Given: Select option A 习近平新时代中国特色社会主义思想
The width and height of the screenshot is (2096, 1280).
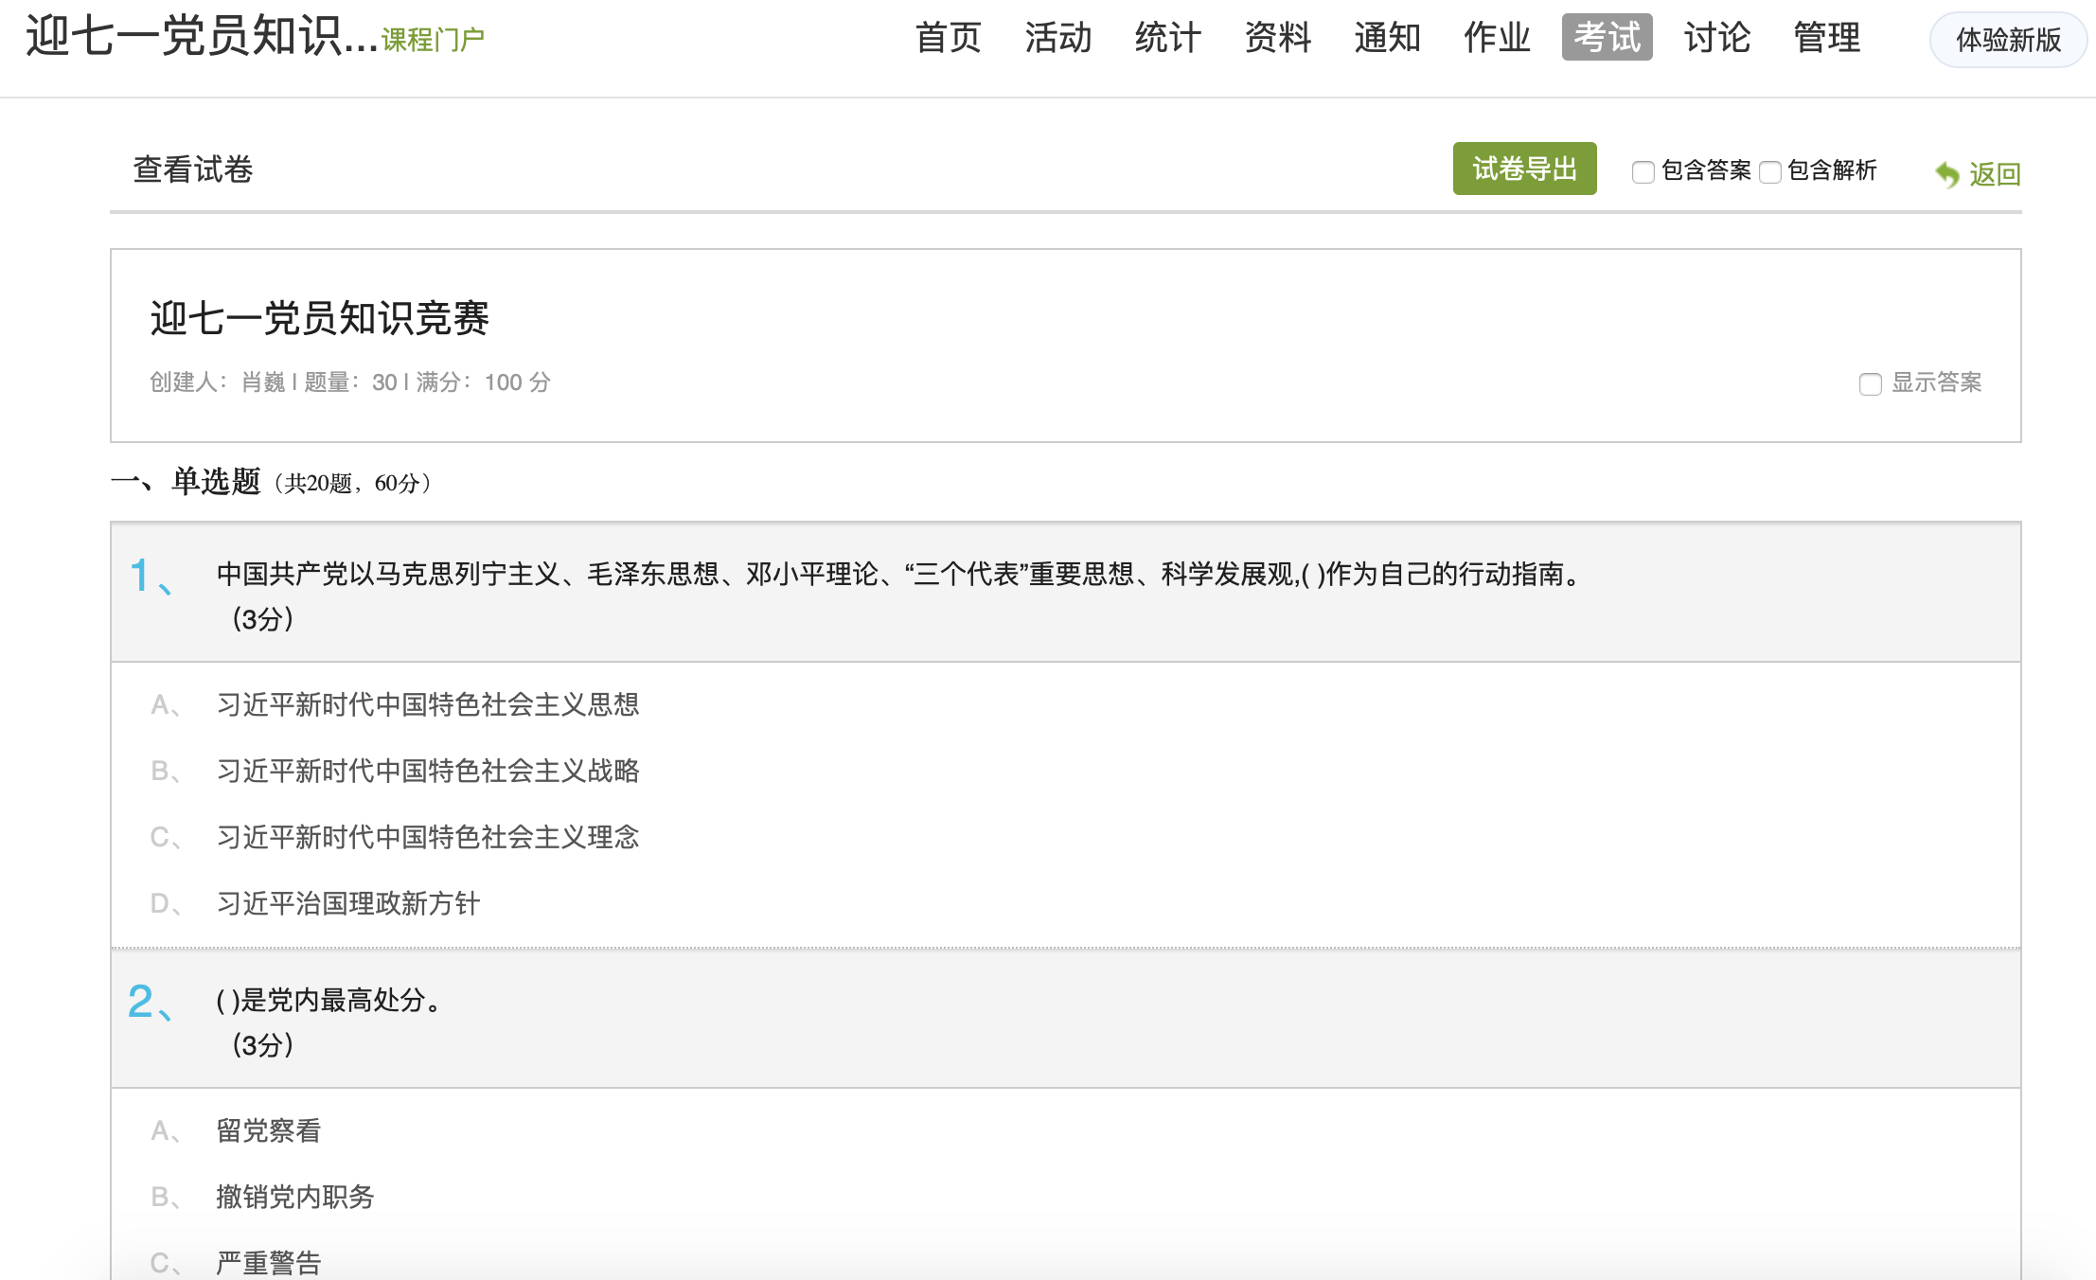Looking at the screenshot, I should [x=427, y=704].
